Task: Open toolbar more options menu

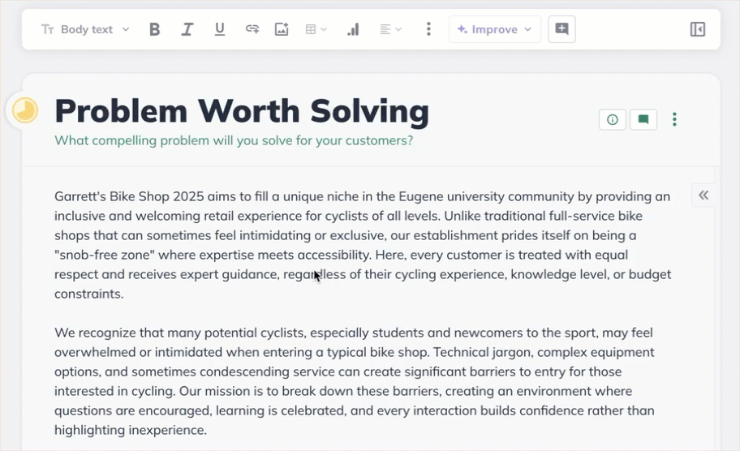Action: pos(428,29)
